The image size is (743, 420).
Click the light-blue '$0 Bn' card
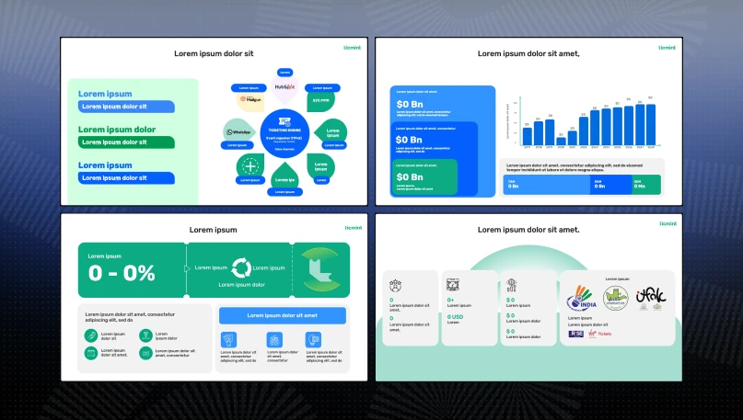[443, 104]
